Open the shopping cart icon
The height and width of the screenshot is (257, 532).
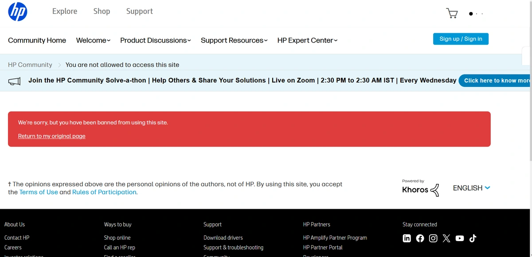coord(452,13)
